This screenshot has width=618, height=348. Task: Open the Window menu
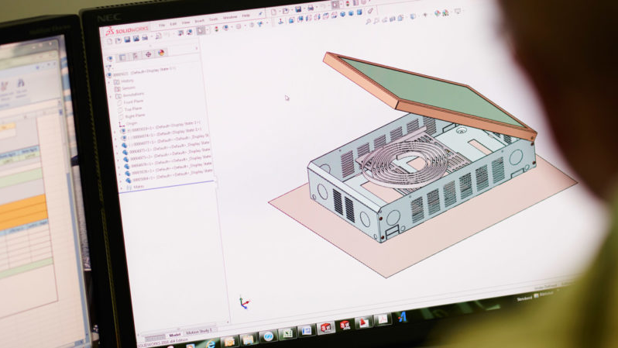230,17
